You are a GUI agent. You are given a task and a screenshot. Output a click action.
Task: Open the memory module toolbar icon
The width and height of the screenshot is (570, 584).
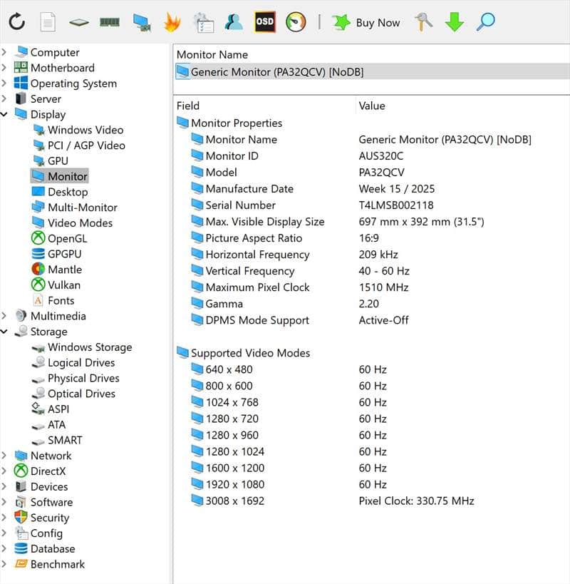click(x=110, y=22)
